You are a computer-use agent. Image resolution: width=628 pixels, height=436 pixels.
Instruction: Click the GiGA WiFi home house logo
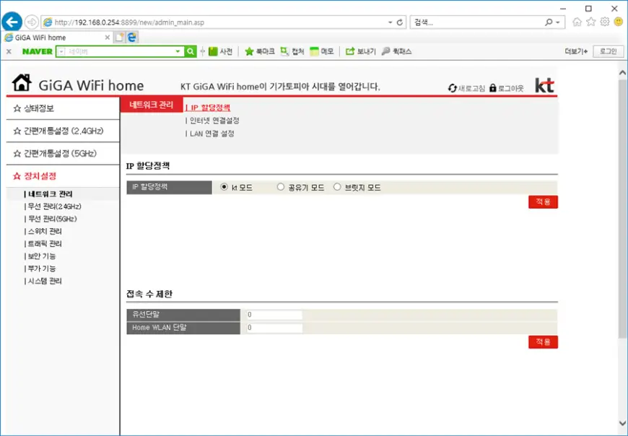pos(22,83)
